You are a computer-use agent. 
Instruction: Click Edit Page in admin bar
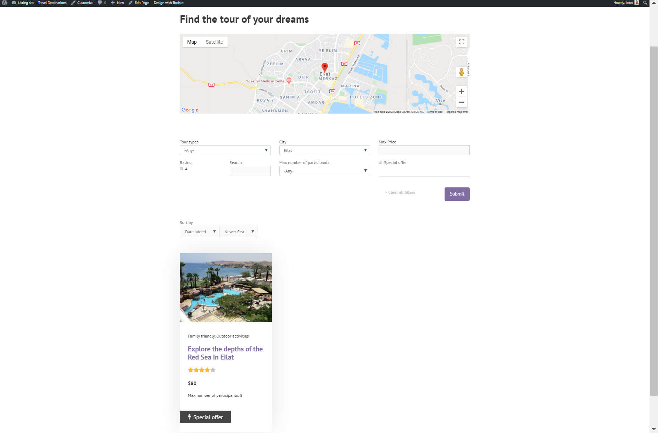(x=139, y=3)
